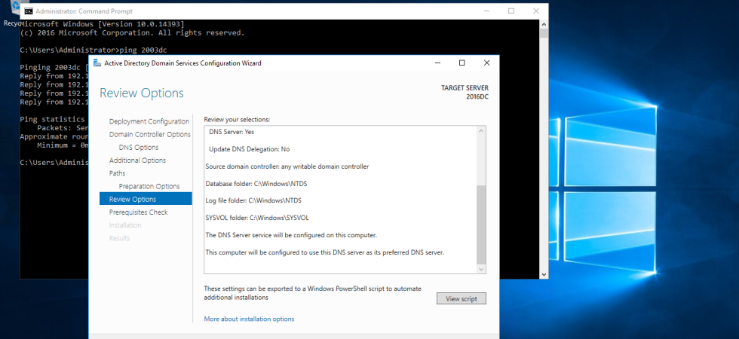
Task: Maximize the Configuration Wizard window
Action: click(x=461, y=63)
